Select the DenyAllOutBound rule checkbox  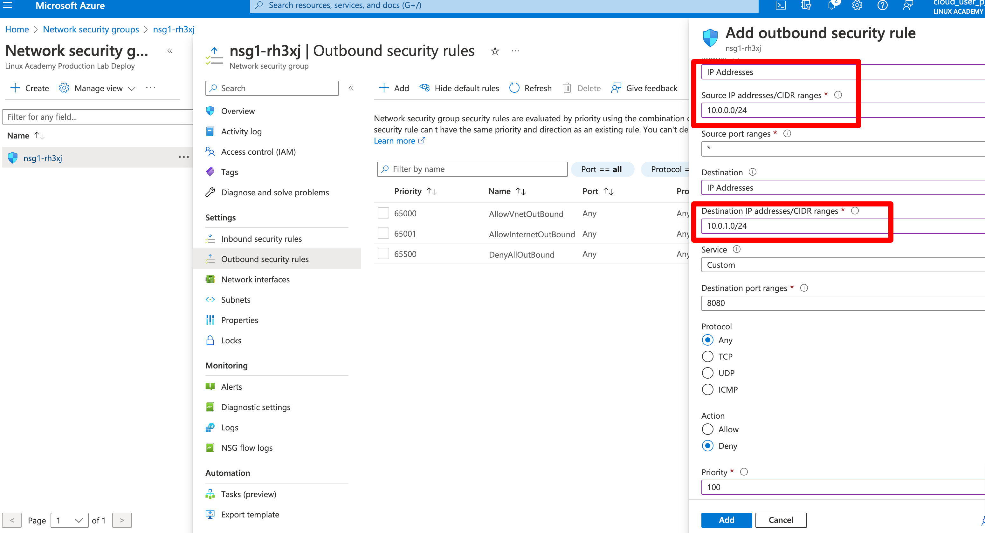coord(383,253)
